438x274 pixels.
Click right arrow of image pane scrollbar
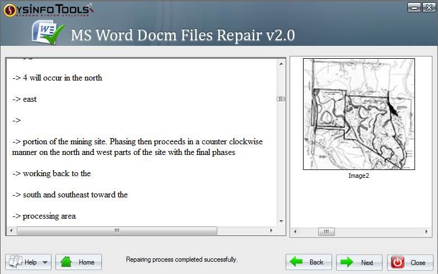(427, 232)
